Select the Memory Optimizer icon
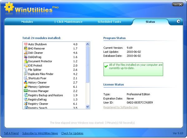 pos(26,87)
